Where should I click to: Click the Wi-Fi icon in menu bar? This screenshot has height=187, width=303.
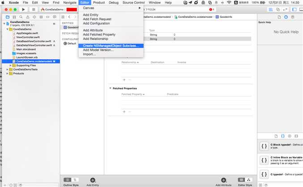[x=229, y=3]
